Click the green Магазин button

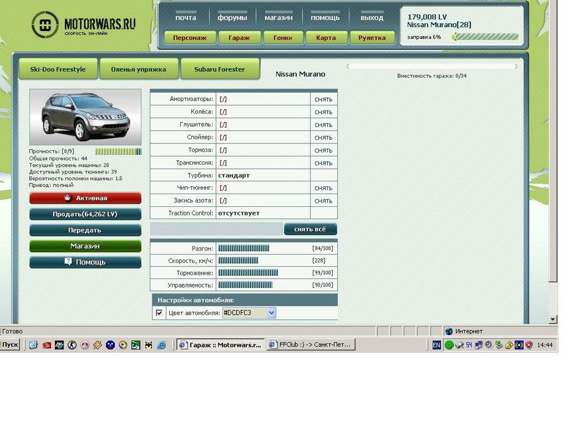point(85,246)
